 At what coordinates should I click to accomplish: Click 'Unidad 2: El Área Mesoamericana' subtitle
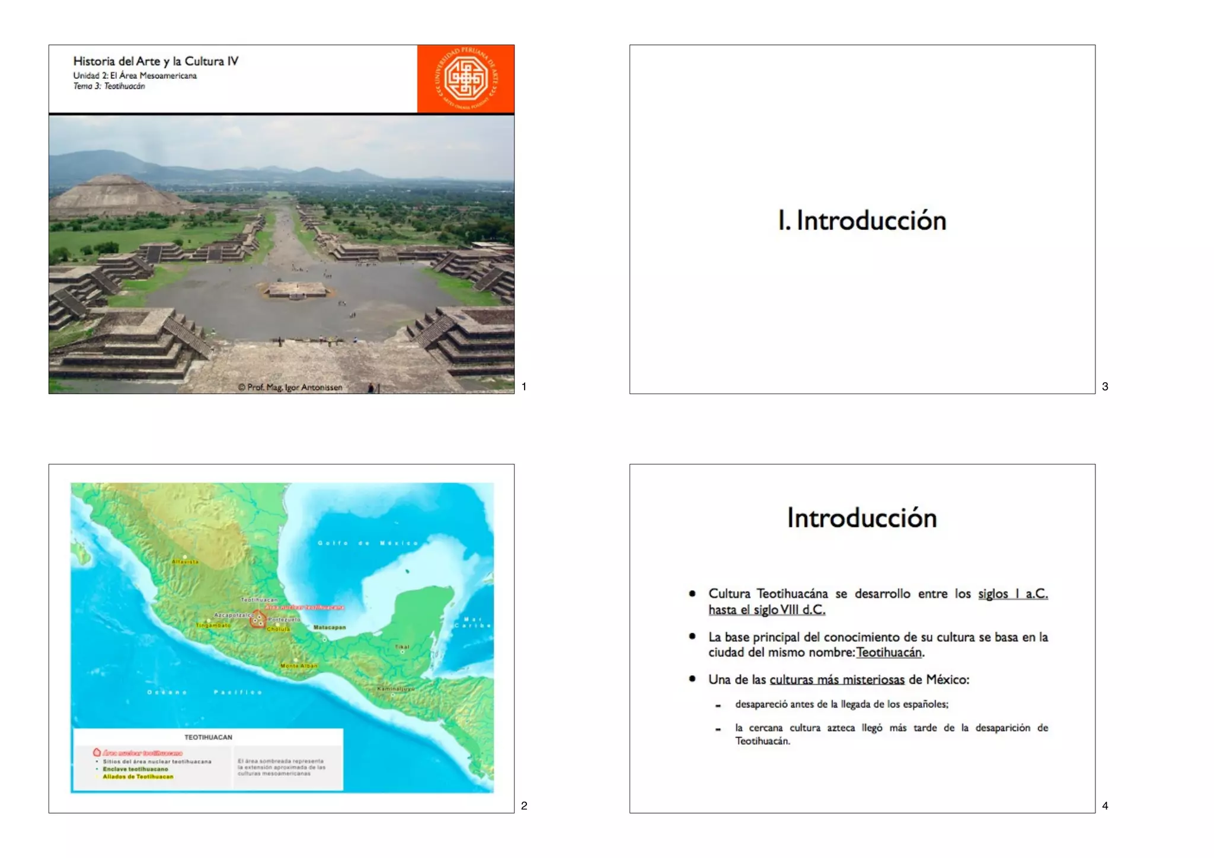[x=135, y=75]
